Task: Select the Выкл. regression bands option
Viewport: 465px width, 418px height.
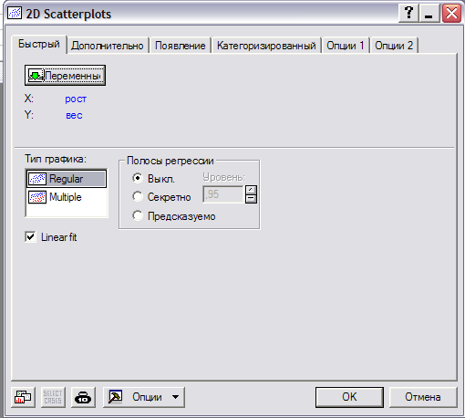Action: [x=138, y=178]
